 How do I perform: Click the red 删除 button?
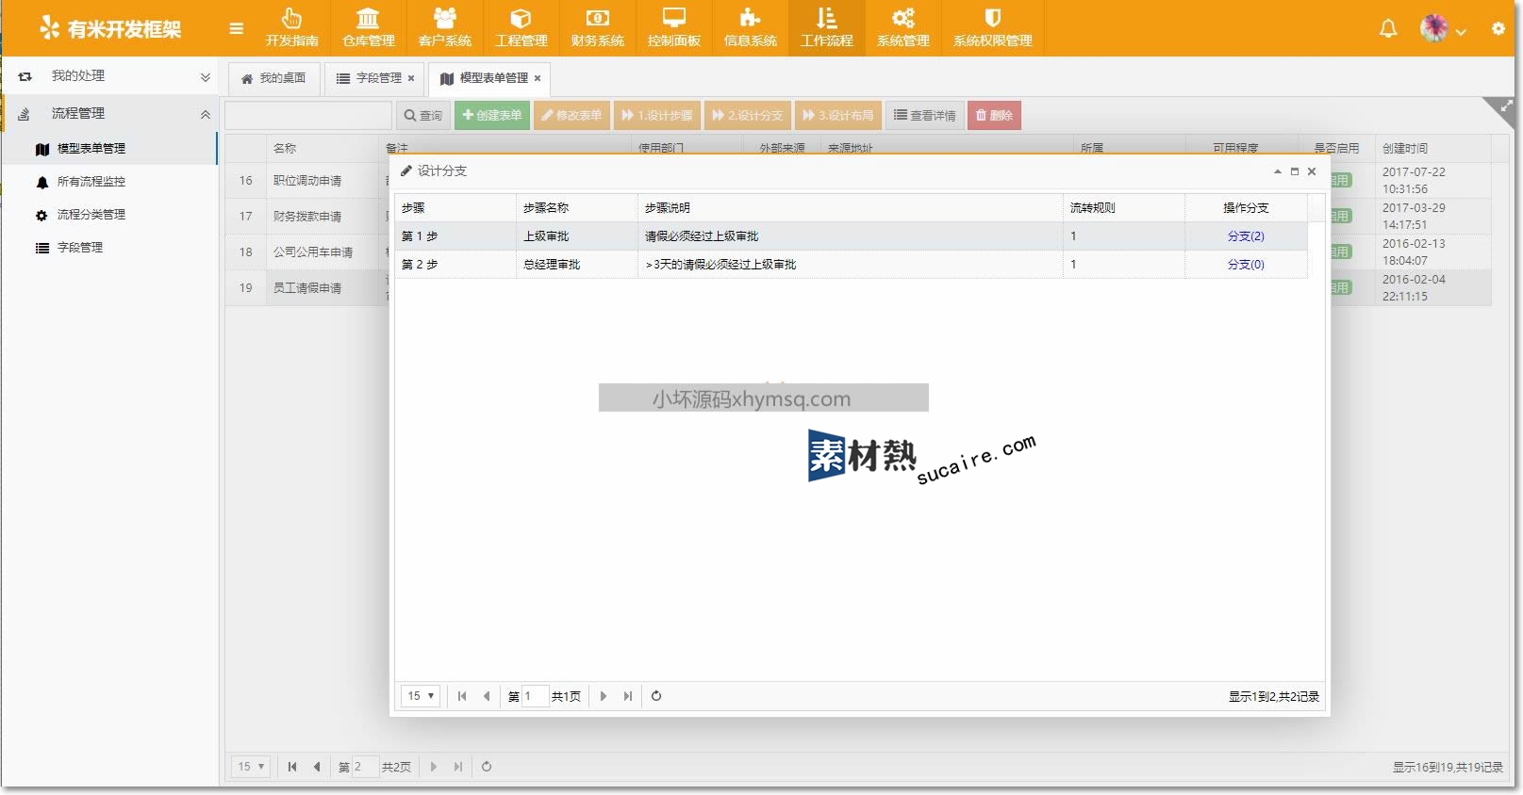994,115
